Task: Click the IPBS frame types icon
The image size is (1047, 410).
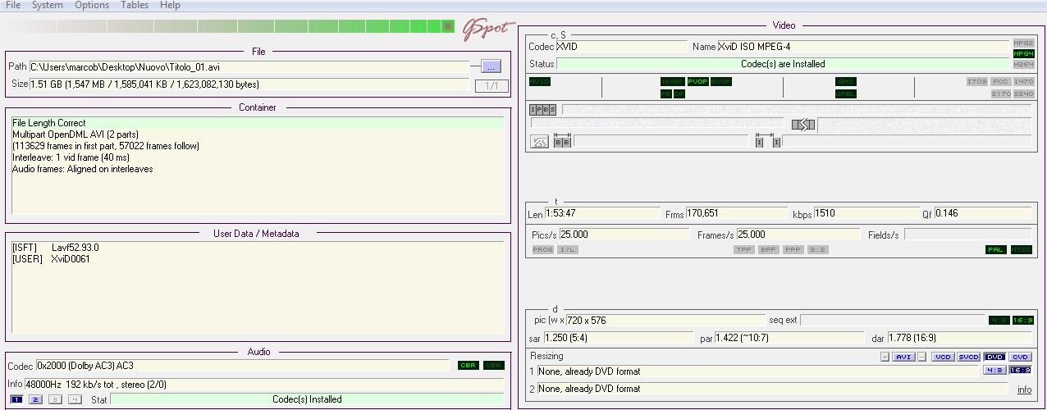Action: click(x=542, y=109)
